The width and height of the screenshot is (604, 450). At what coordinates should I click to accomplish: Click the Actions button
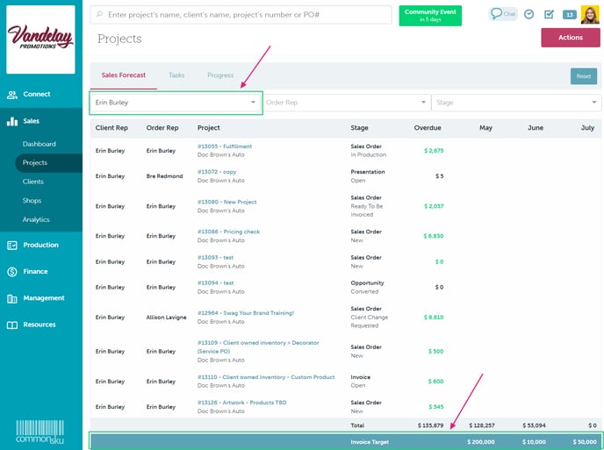point(570,38)
